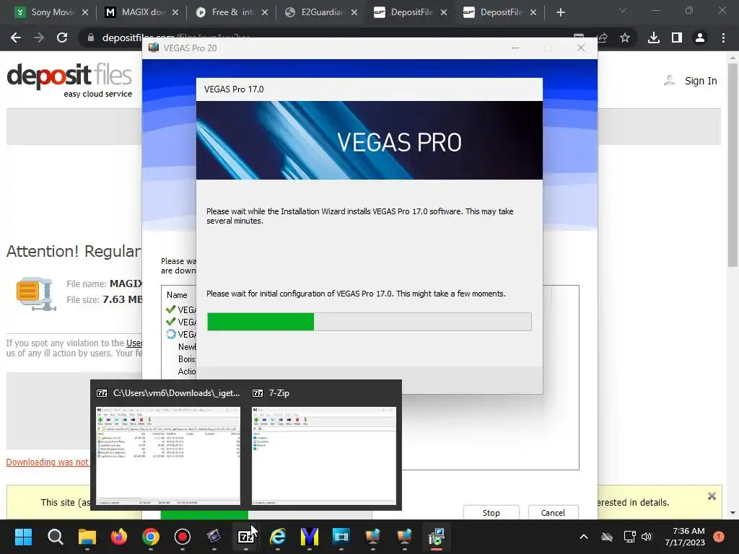Click the Name column header in installer list
The height and width of the screenshot is (554, 739).
[x=178, y=295]
